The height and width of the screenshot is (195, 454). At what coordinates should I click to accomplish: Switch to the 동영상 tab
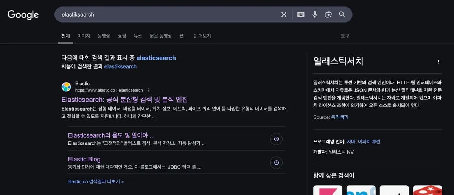[x=104, y=36]
